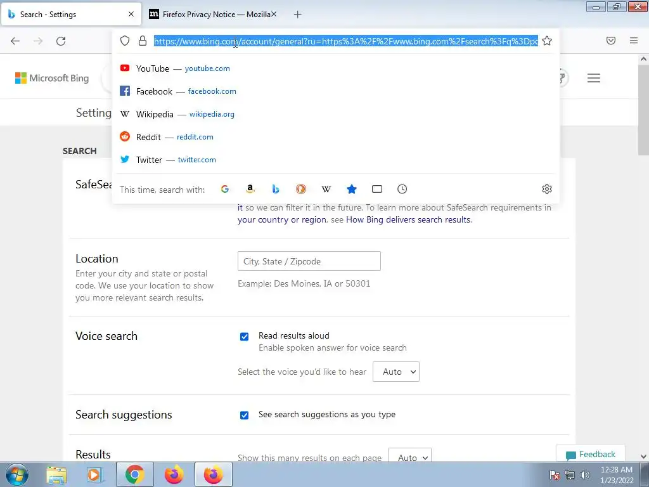Select the Wikipedia suggestion row
This screenshot has width=649, height=487.
[x=335, y=114]
